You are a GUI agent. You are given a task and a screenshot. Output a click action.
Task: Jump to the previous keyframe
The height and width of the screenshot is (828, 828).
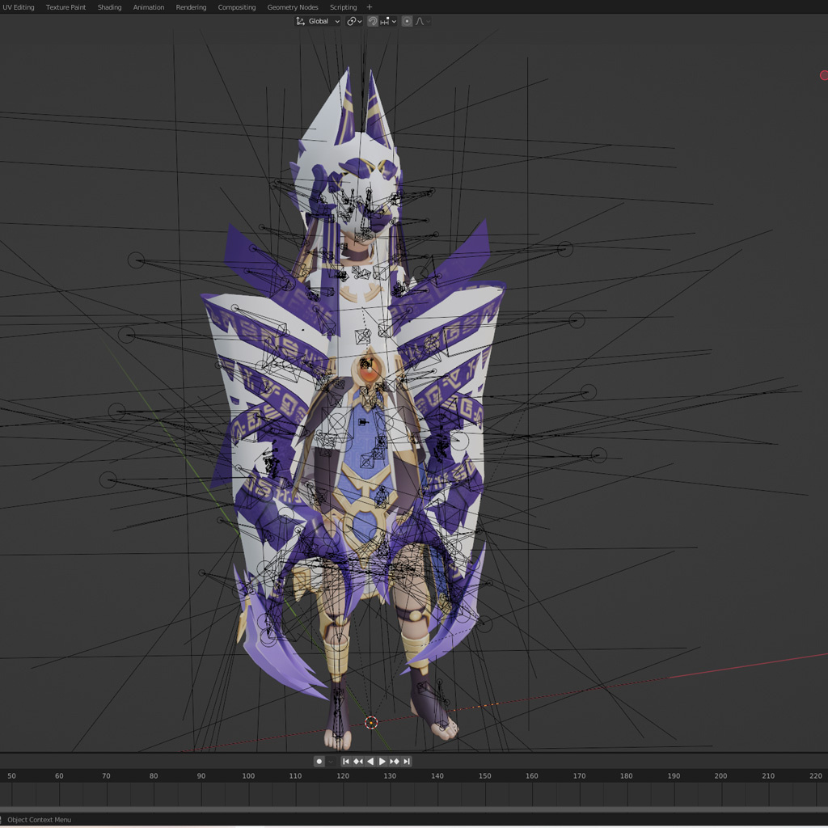358,761
